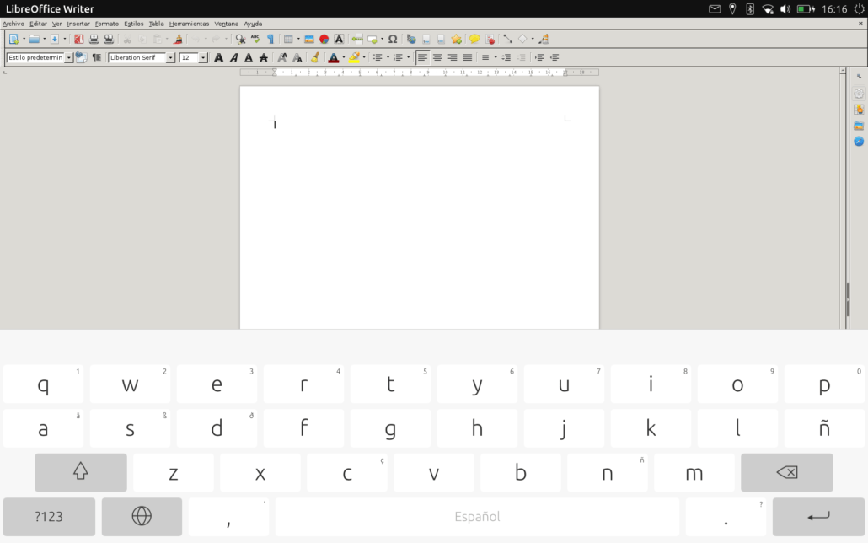Toggle track changes recording icon
This screenshot has height=543, width=868.
point(490,39)
